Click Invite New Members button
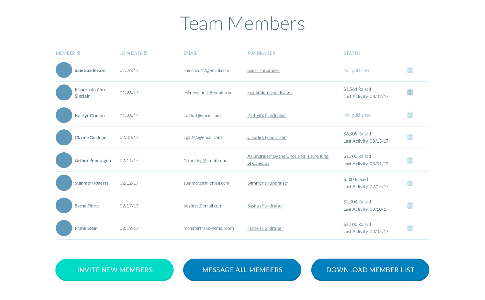The image size is (485, 300). pos(115,270)
